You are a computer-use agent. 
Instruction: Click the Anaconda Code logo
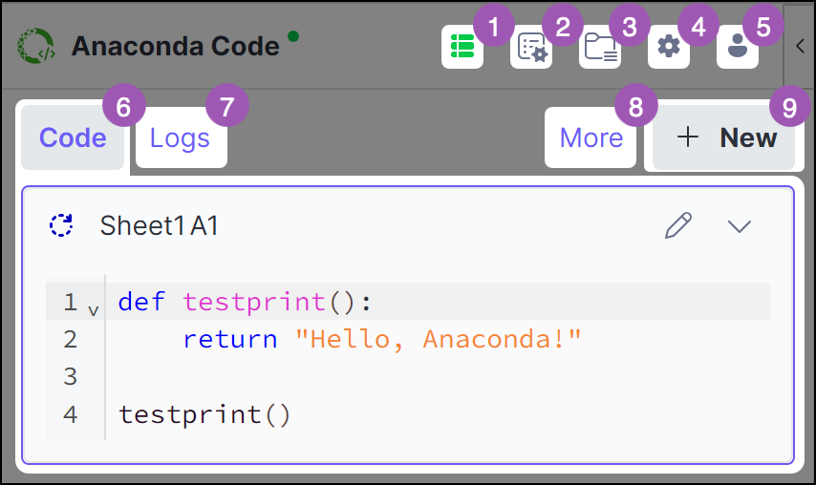coord(35,46)
